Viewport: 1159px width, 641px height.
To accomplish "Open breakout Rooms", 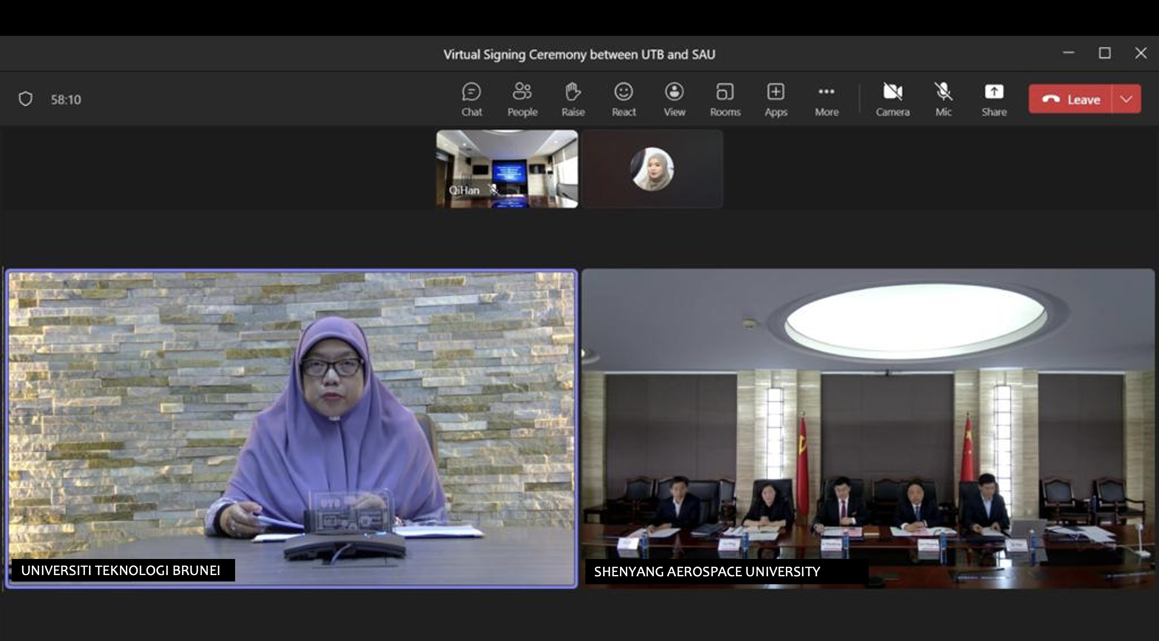I will [x=725, y=100].
